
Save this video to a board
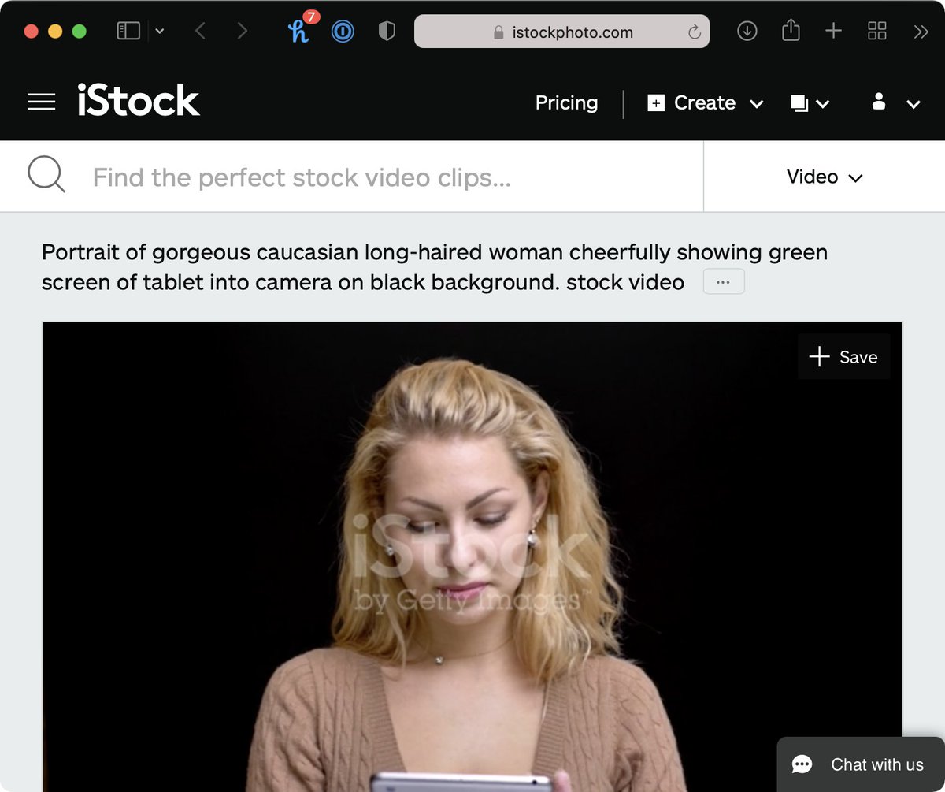tap(843, 357)
